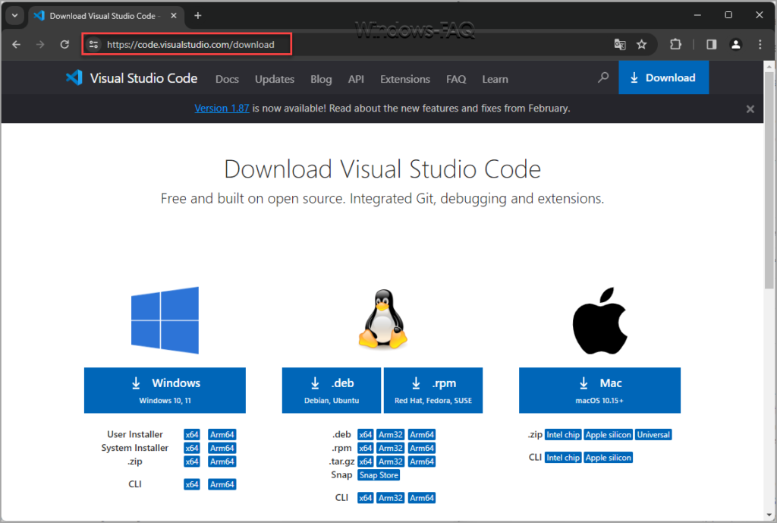
Task: Download Windows System Installer Arm64
Action: click(222, 448)
